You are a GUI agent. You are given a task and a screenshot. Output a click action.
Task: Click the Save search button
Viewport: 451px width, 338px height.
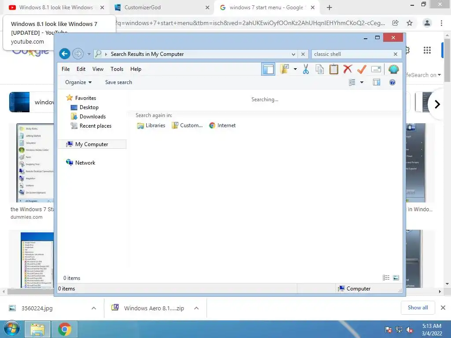click(118, 82)
